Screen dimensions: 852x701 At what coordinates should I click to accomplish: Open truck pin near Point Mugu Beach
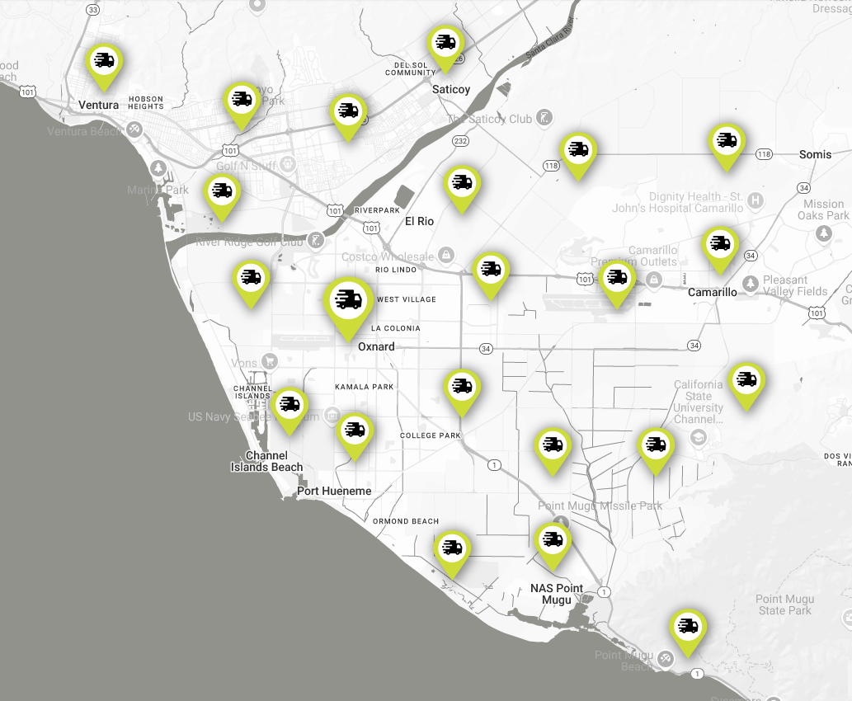pyautogui.click(x=688, y=627)
